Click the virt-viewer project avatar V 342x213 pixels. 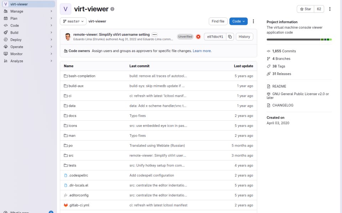66,9
